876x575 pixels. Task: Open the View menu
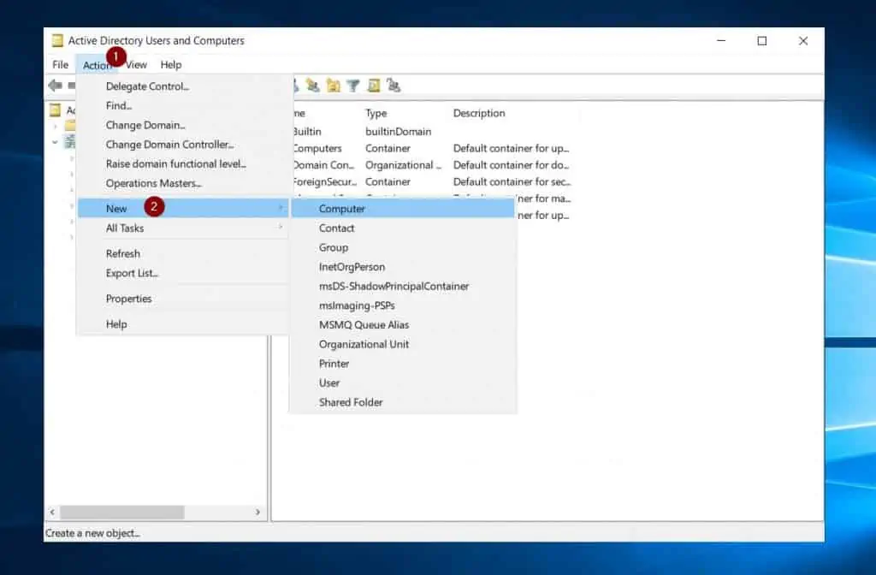click(136, 65)
